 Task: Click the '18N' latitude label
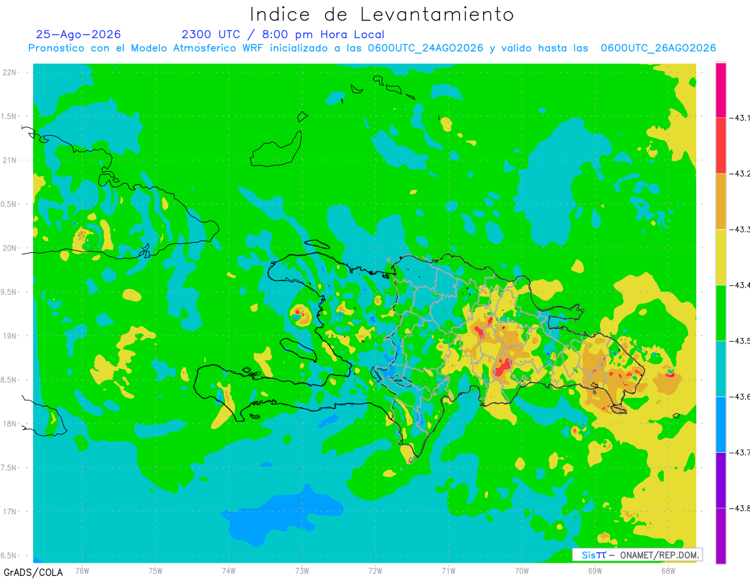pos(11,423)
